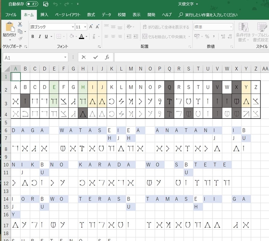Viewport: 269px width, 241px height.
Task: Open the ファイル menu tab
Action: 11,15
